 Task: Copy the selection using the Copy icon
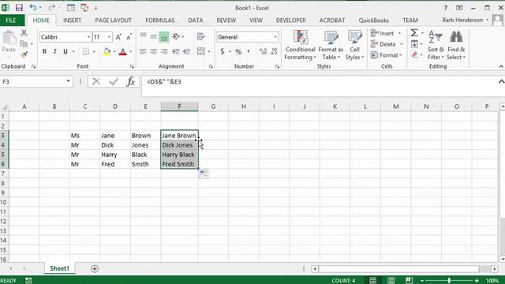click(24, 43)
